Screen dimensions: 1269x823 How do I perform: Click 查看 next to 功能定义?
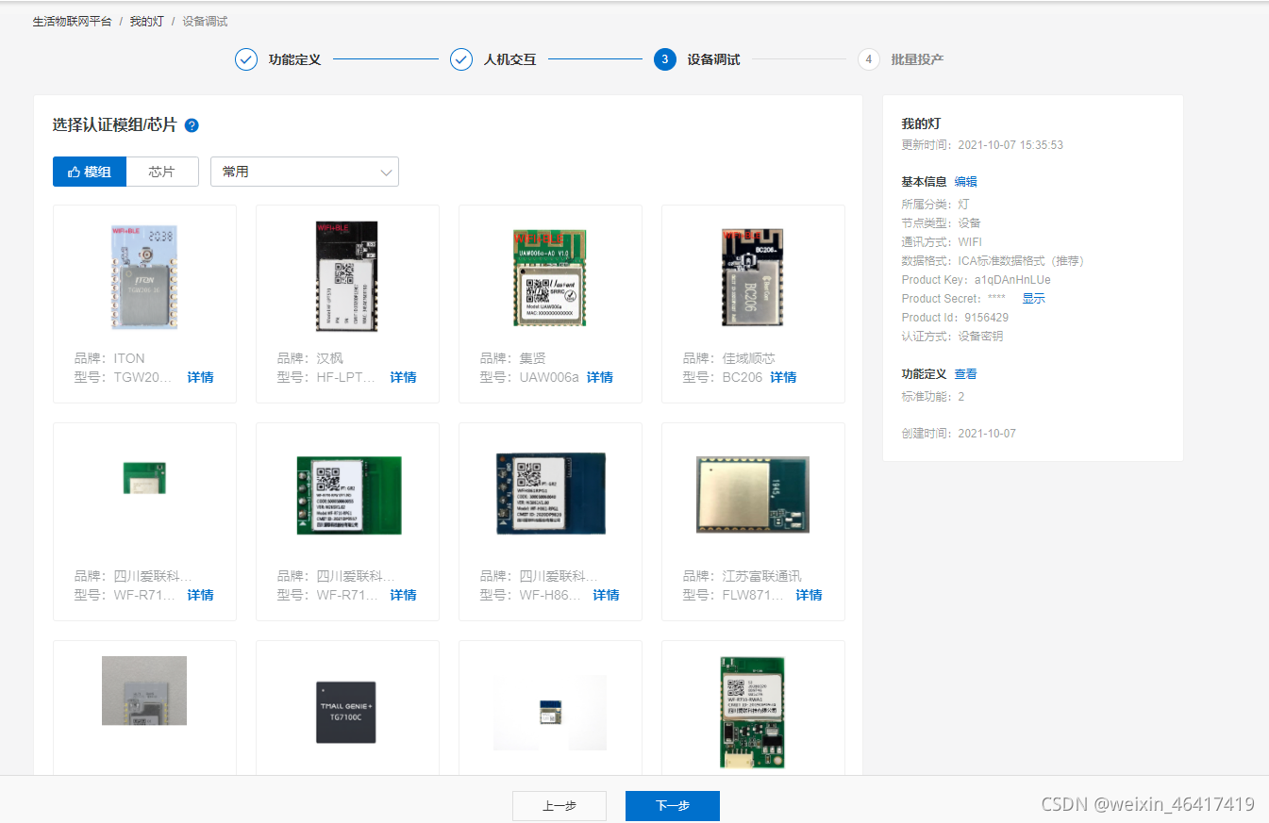965,374
